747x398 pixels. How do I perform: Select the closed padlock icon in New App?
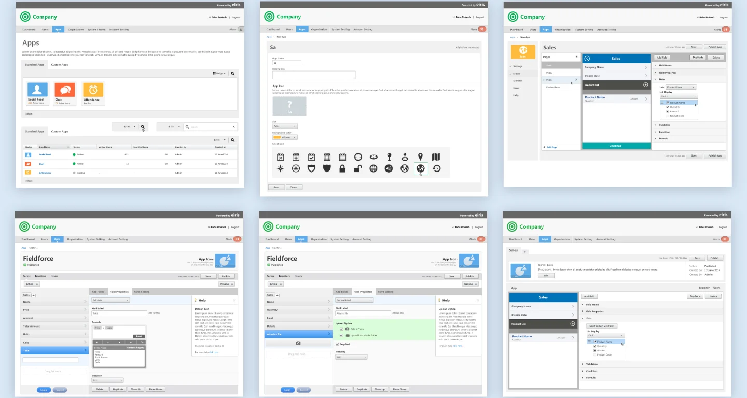(342, 168)
